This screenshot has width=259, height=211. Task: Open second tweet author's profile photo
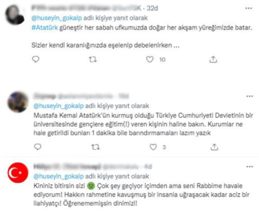18,102
